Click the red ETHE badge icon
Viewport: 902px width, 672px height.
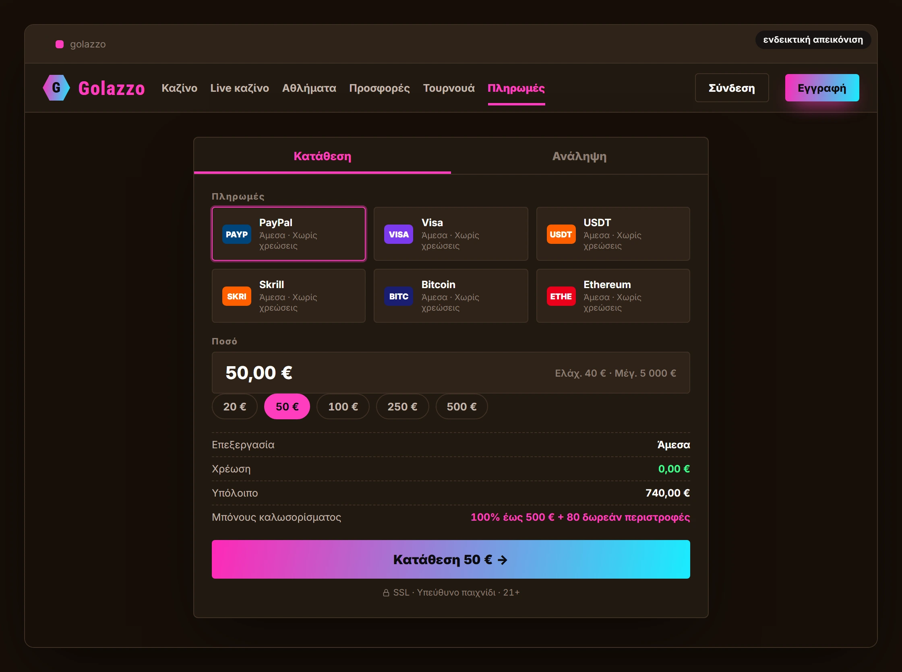pos(561,296)
